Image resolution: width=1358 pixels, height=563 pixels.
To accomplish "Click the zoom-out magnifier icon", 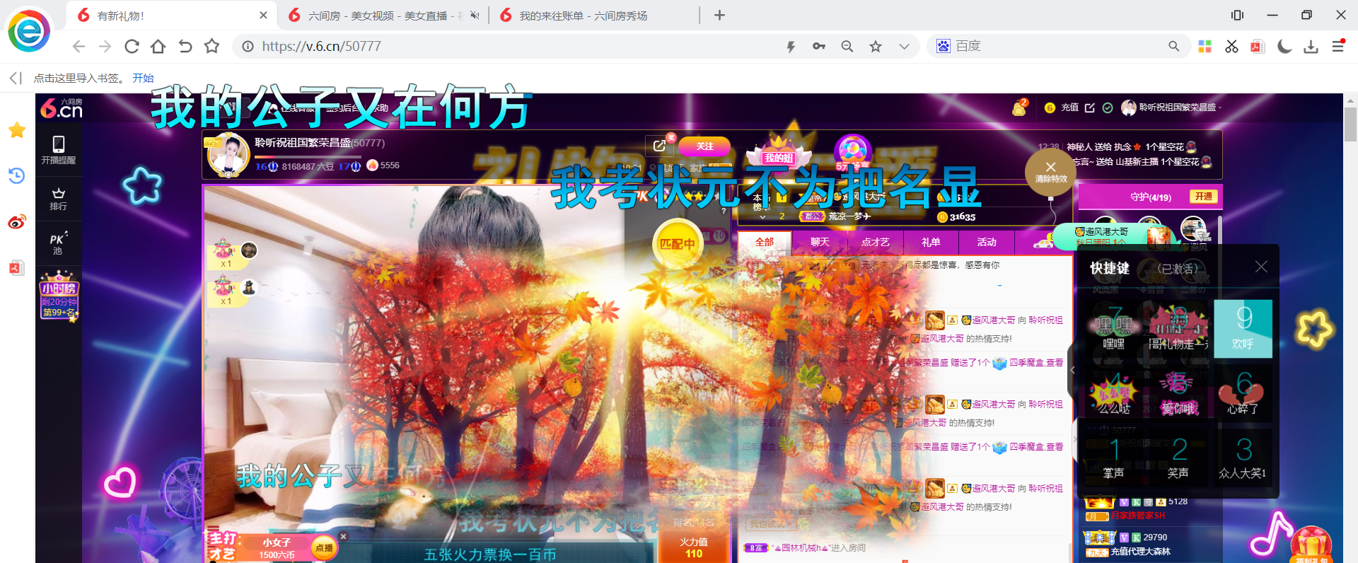I will (x=847, y=47).
